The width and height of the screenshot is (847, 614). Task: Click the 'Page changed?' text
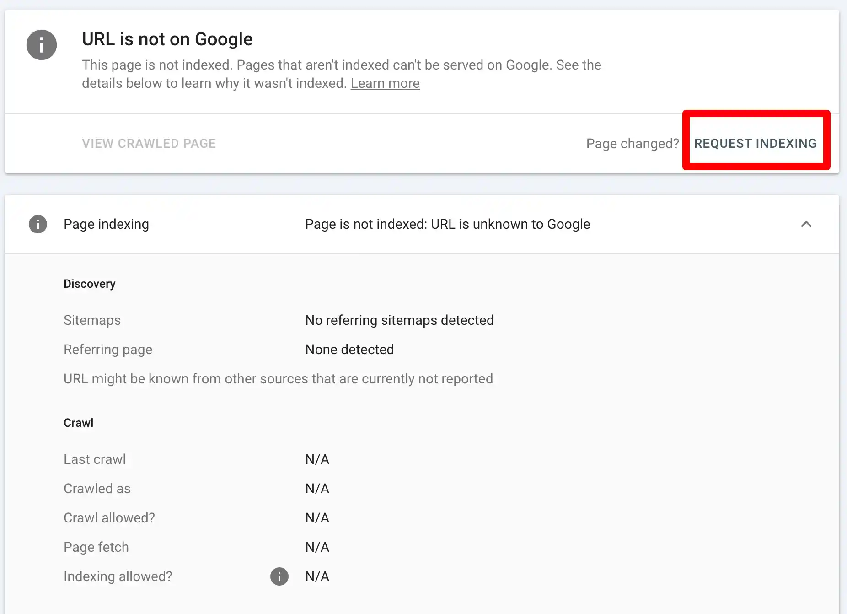click(633, 144)
